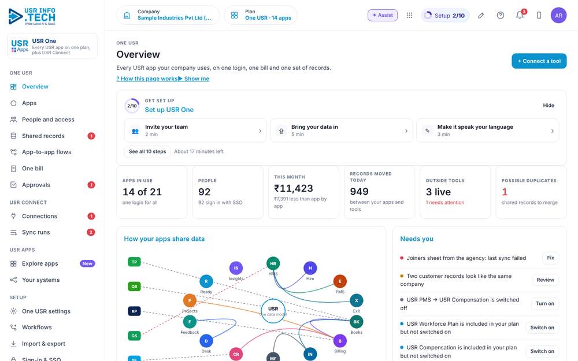Fix the failed Joiners sheet sync

coord(550,258)
